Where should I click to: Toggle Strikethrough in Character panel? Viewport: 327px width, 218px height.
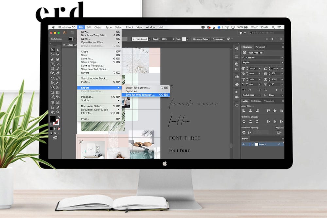pyautogui.click(x=282, y=90)
